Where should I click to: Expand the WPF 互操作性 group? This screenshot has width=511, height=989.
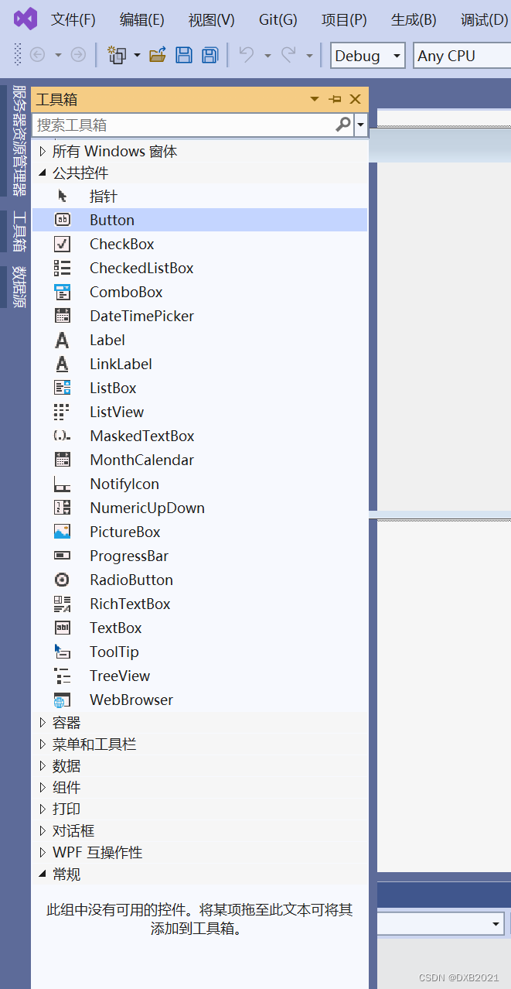[x=43, y=853]
